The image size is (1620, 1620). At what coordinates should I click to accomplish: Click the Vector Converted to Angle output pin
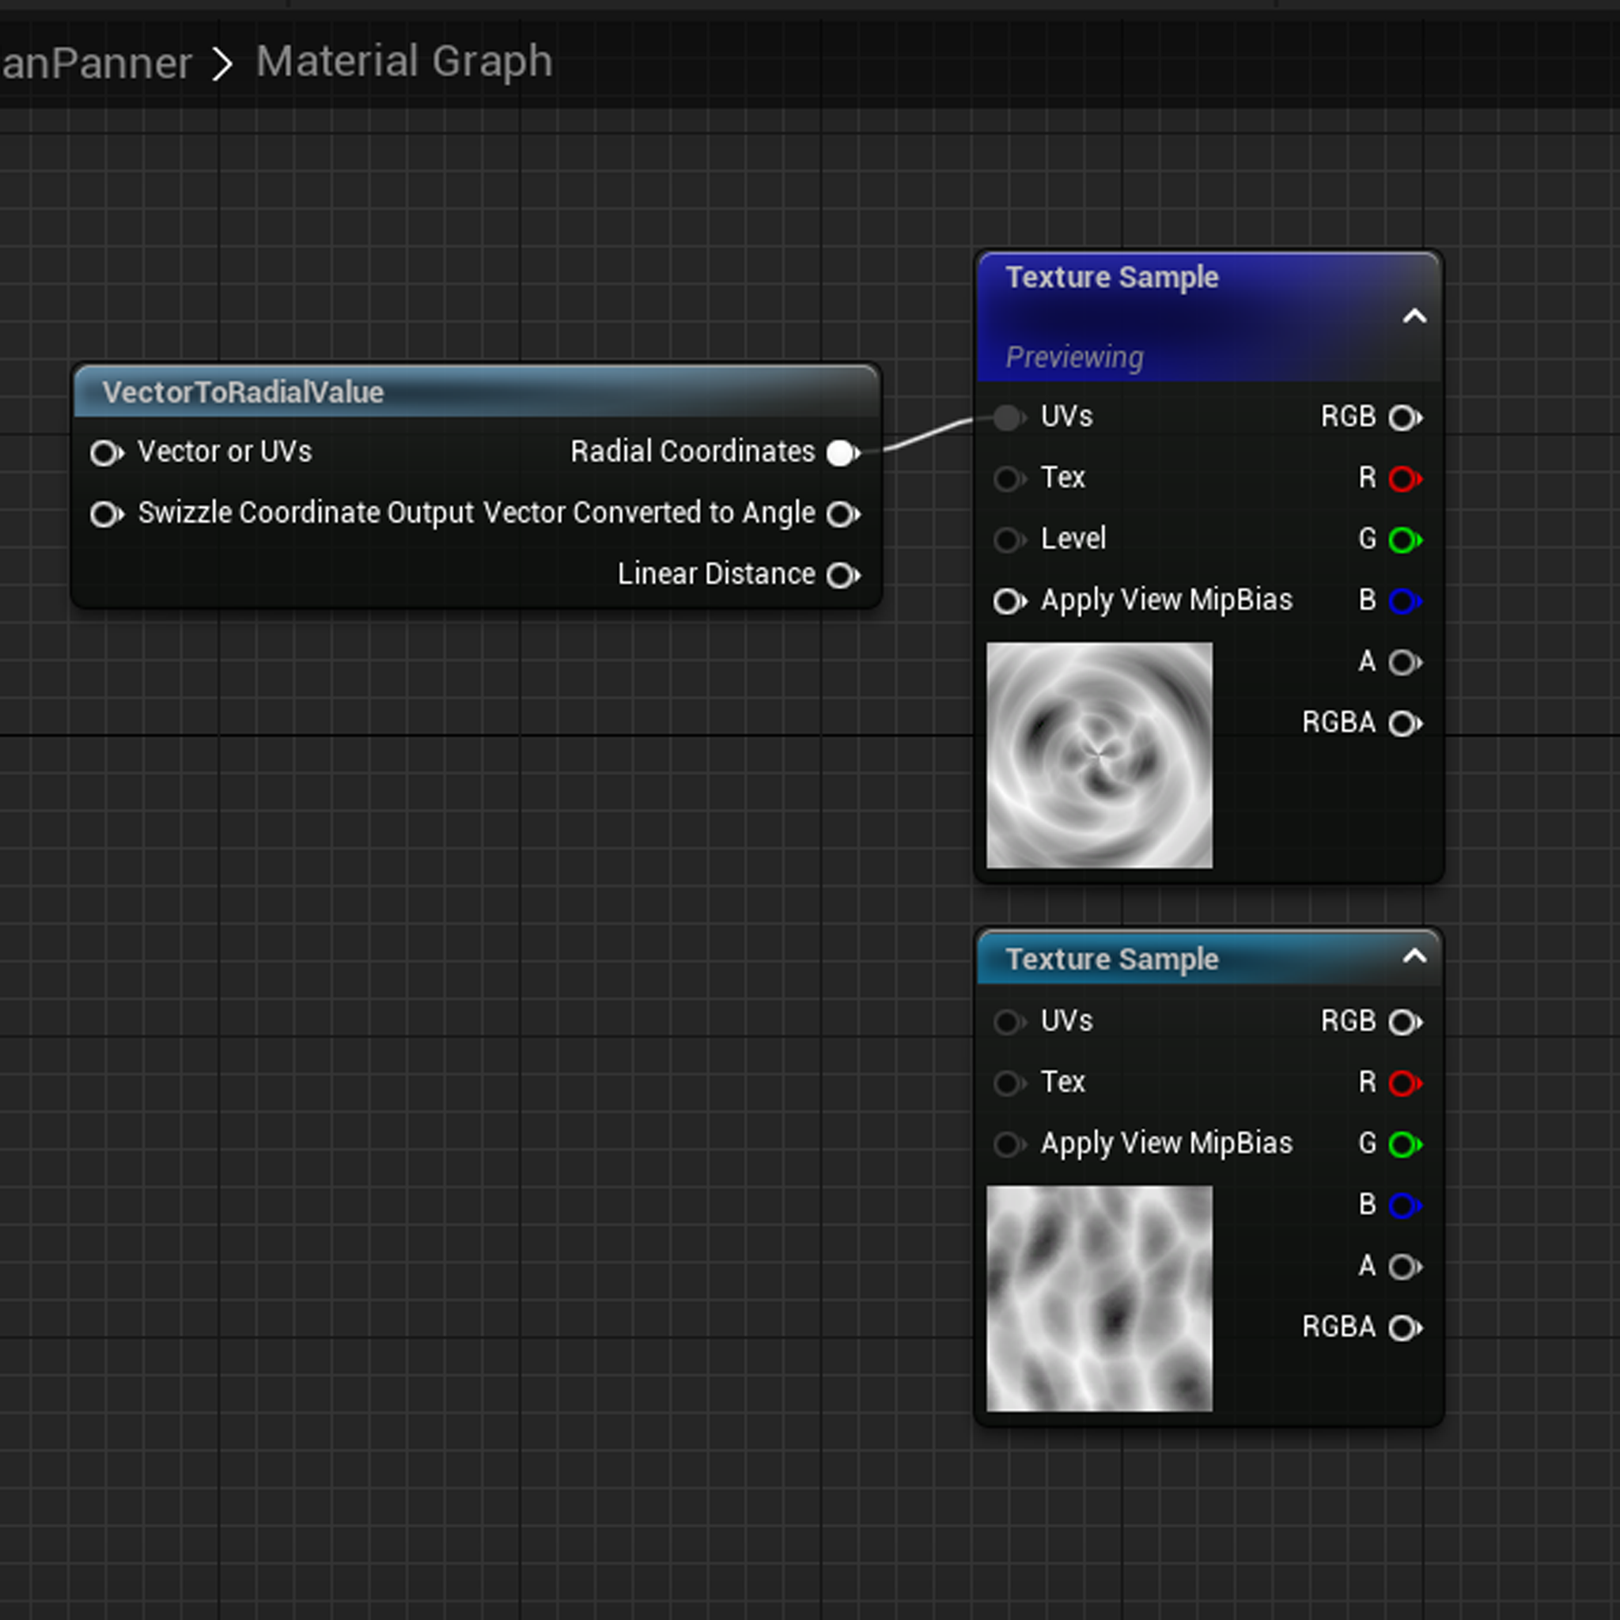tap(841, 514)
